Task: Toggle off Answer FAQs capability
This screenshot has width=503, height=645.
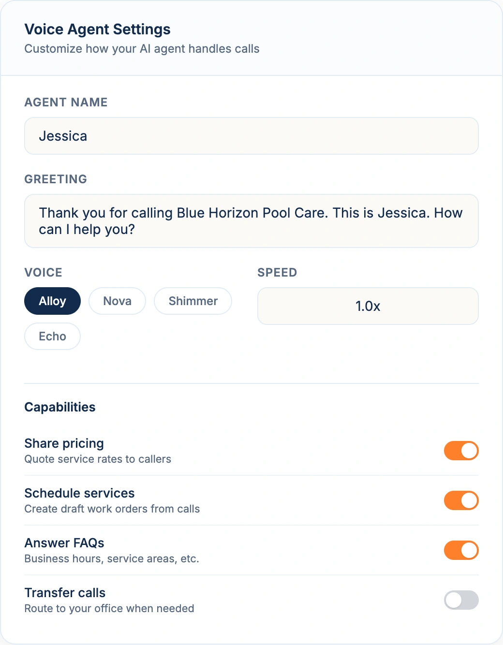Action: pos(461,550)
